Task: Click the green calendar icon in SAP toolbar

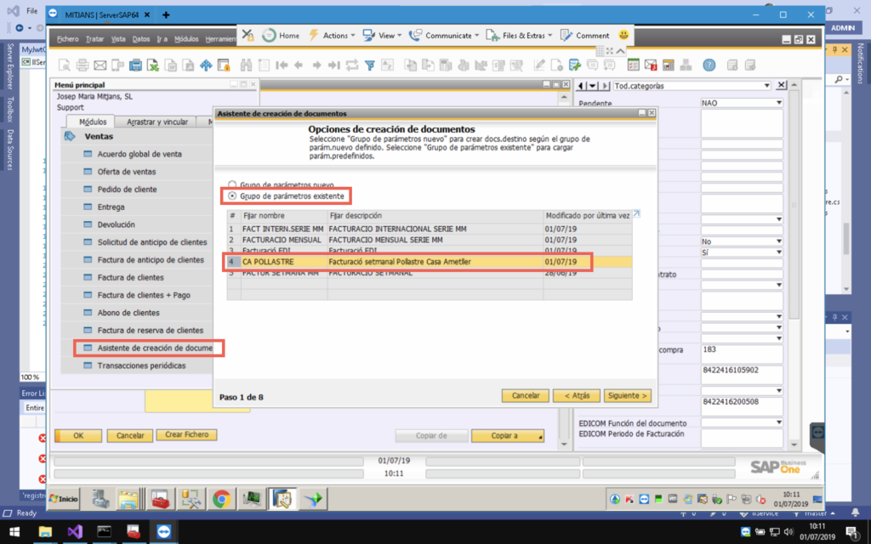Action: point(633,65)
